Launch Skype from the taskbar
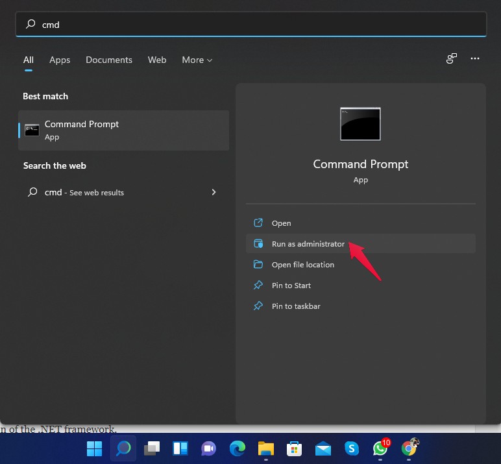Viewport: 501px width, 464px height. pos(351,448)
